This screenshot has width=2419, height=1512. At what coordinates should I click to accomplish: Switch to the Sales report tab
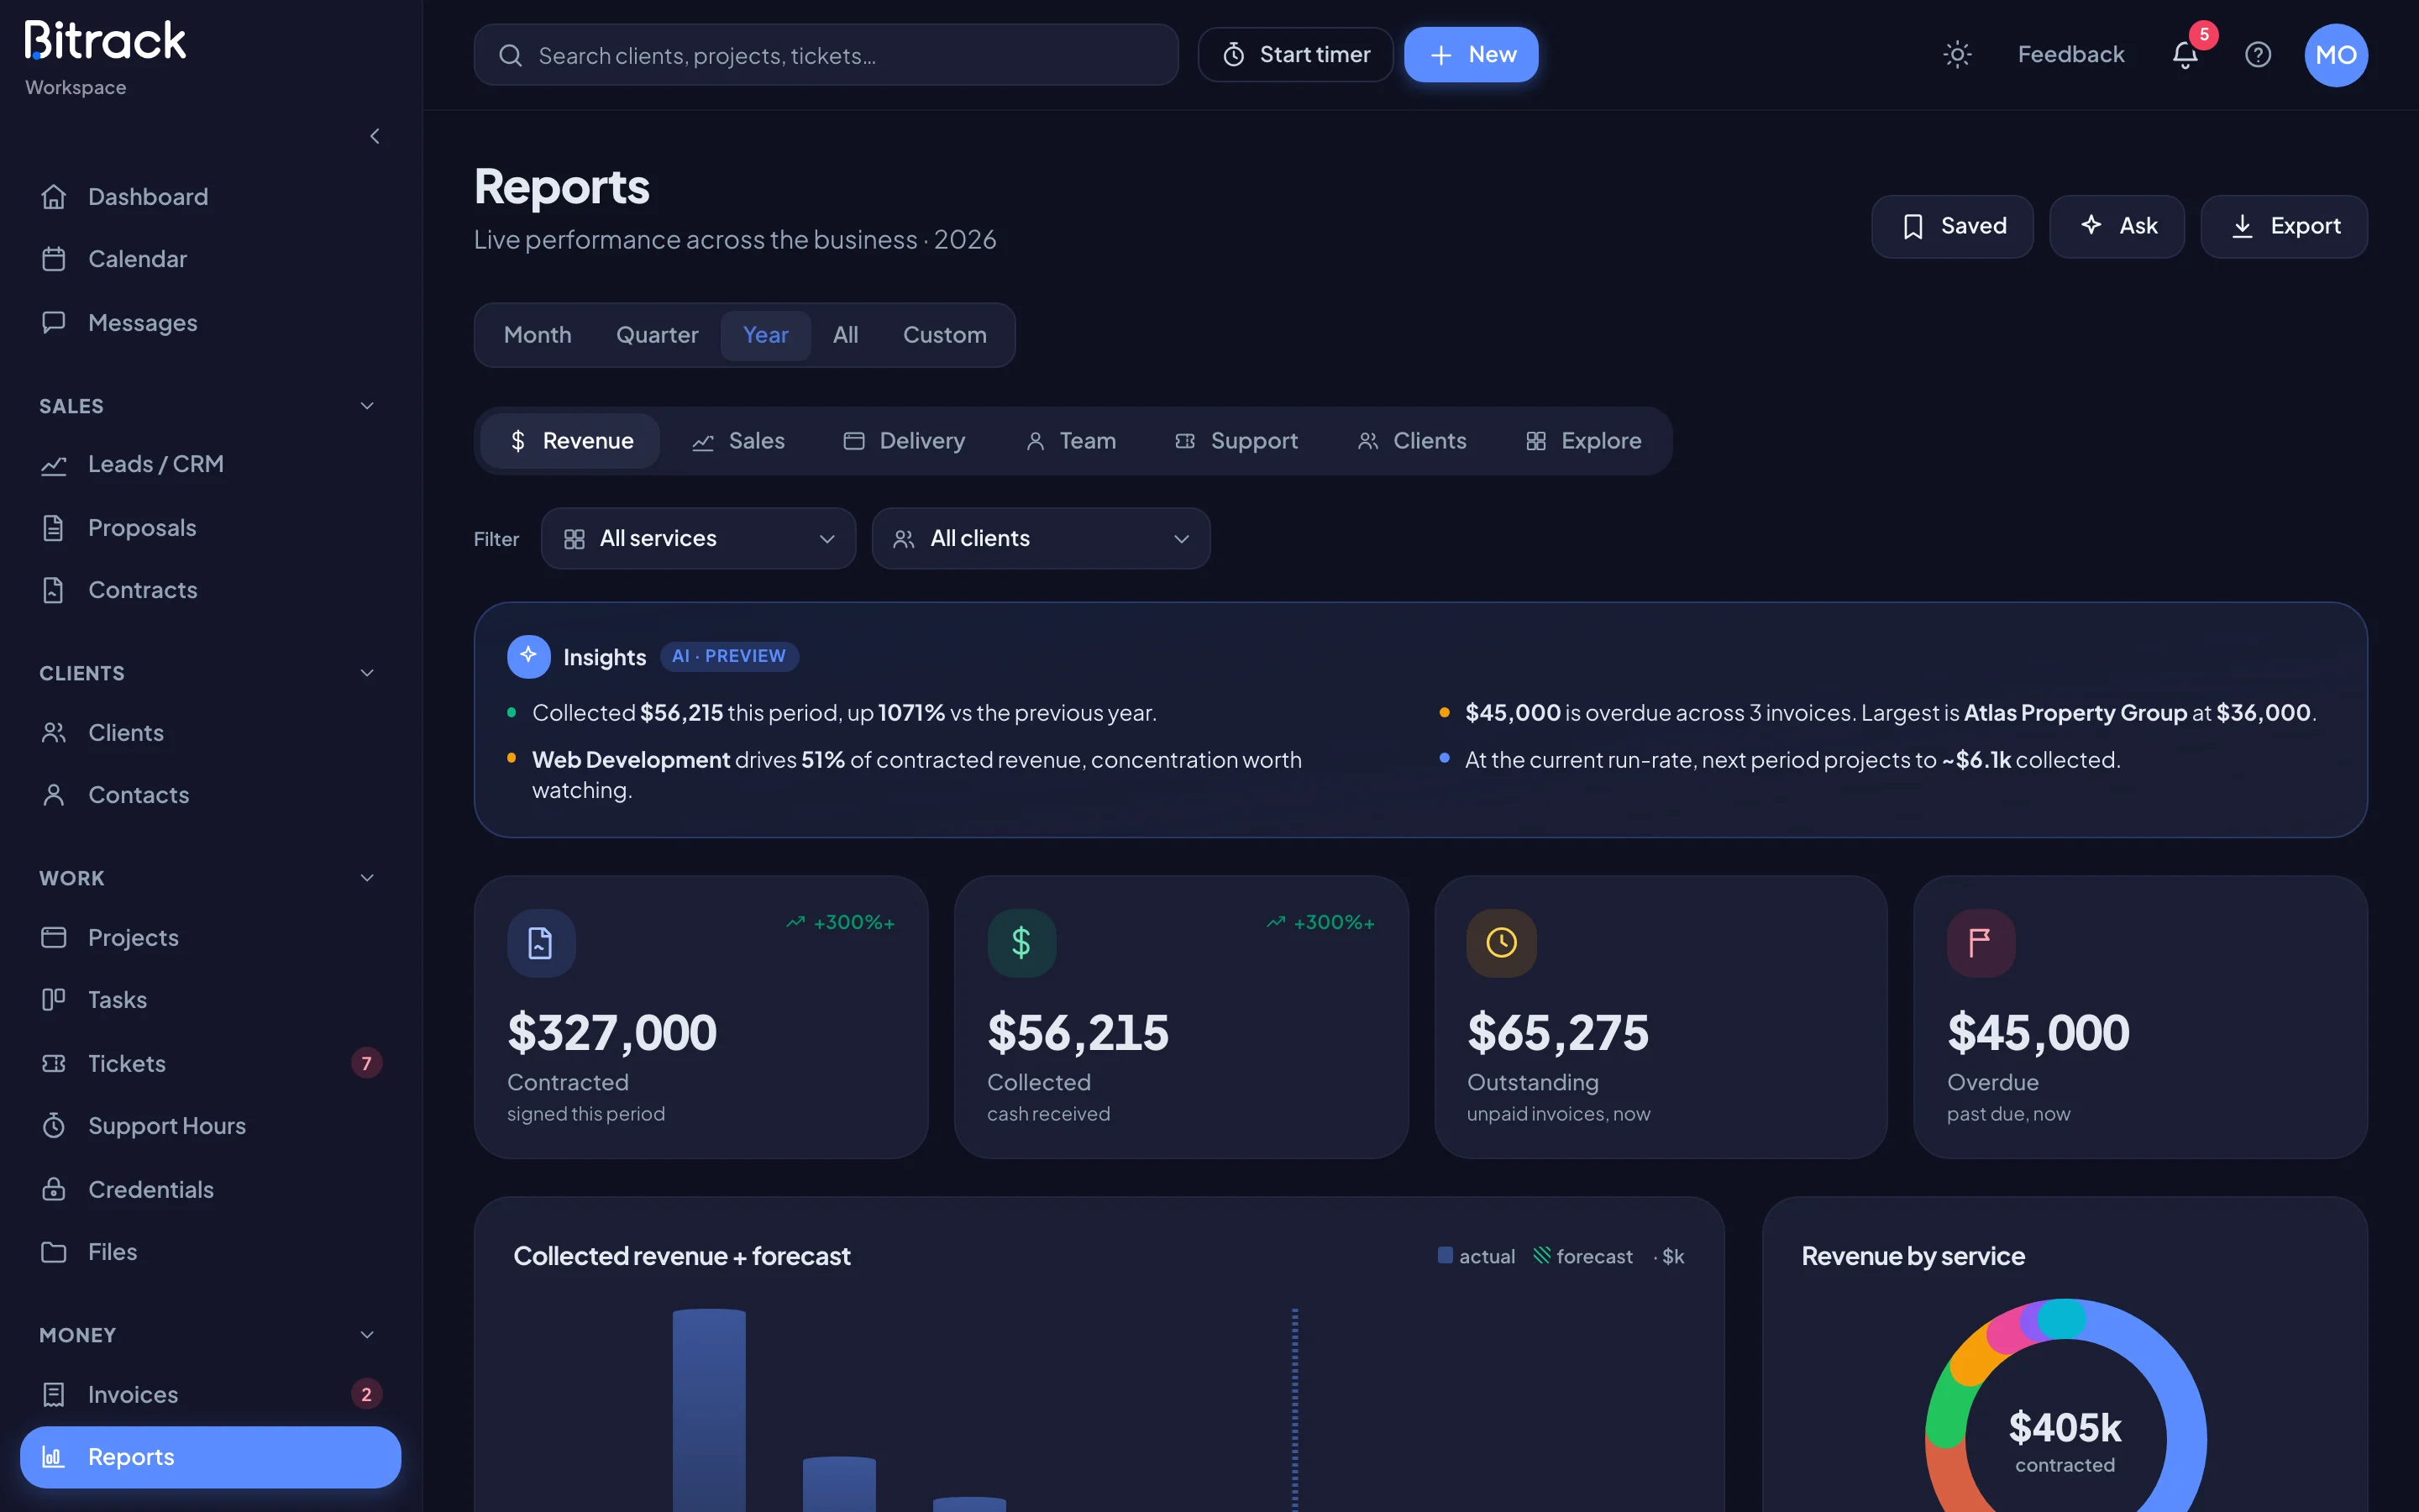tap(738, 441)
